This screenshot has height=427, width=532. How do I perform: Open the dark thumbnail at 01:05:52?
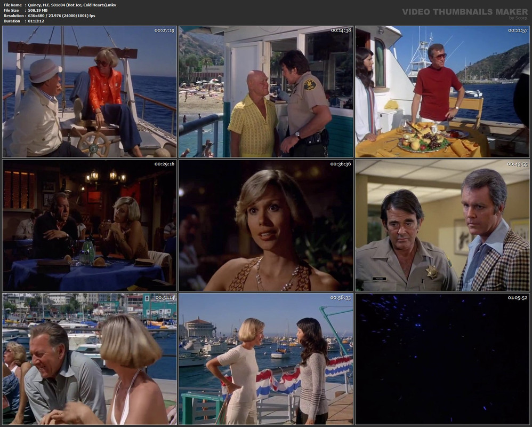pyautogui.click(x=442, y=359)
